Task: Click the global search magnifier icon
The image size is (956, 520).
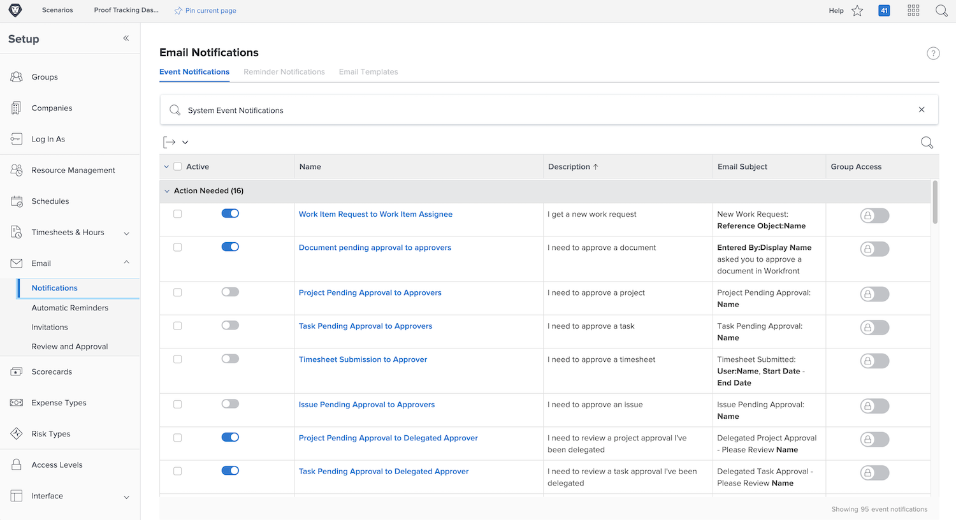Action: 941,11
